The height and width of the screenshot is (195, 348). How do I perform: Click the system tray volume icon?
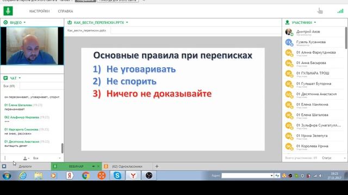pos(320,175)
